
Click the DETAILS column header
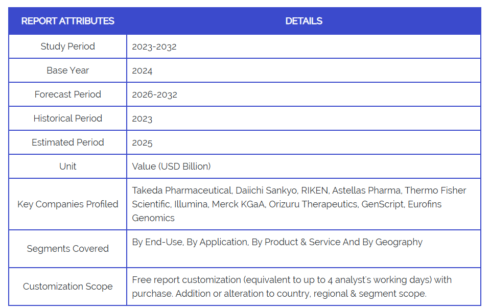(304, 21)
